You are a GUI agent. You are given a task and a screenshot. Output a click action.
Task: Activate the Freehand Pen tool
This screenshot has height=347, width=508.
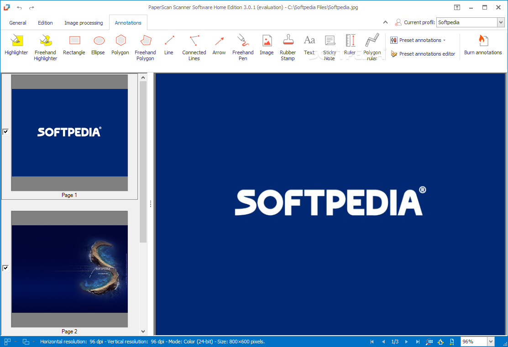click(243, 48)
